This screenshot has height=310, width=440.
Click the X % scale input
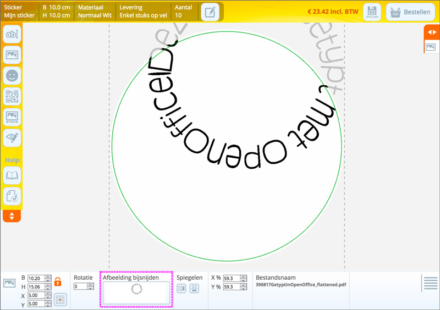coord(232,278)
